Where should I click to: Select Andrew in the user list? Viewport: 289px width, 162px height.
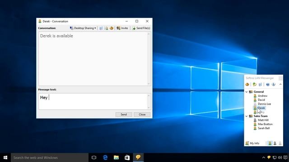tap(262, 96)
